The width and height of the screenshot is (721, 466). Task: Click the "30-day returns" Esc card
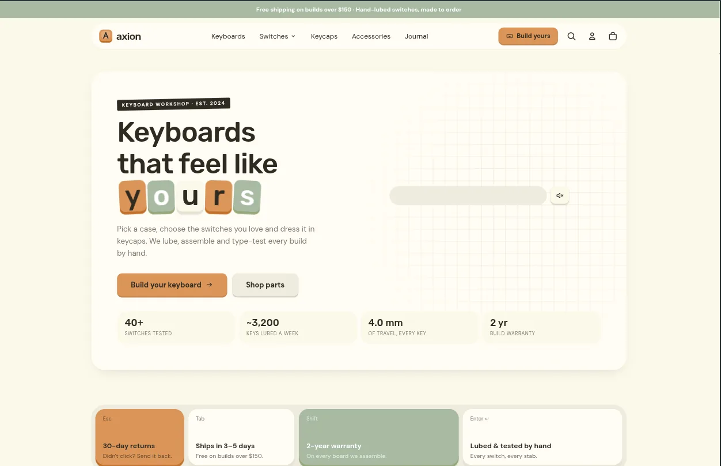tap(140, 437)
